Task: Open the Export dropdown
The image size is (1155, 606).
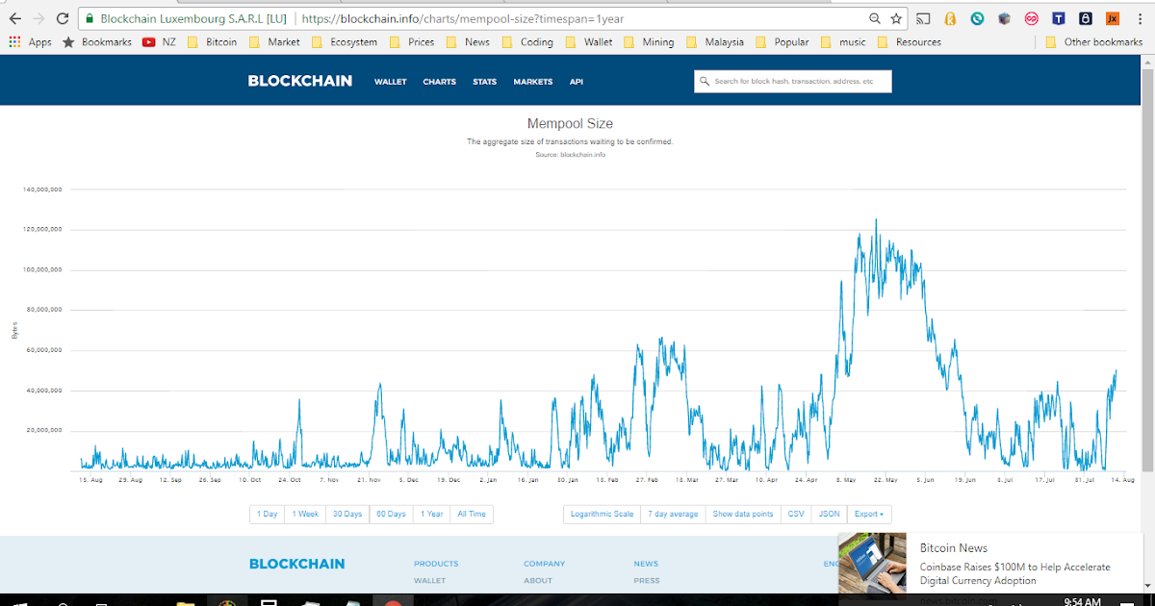Action: [869, 514]
